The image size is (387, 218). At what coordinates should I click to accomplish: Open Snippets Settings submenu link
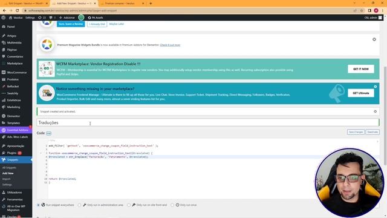tap(7, 185)
